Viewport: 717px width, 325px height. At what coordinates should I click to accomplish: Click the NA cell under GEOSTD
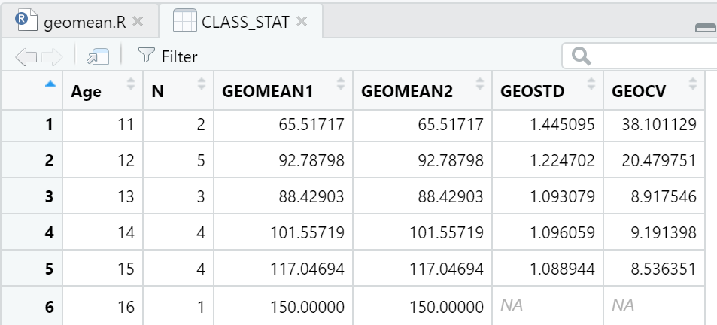pyautogui.click(x=548, y=305)
